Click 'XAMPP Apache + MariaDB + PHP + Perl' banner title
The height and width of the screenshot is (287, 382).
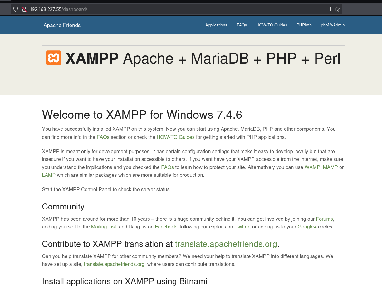pos(203,58)
